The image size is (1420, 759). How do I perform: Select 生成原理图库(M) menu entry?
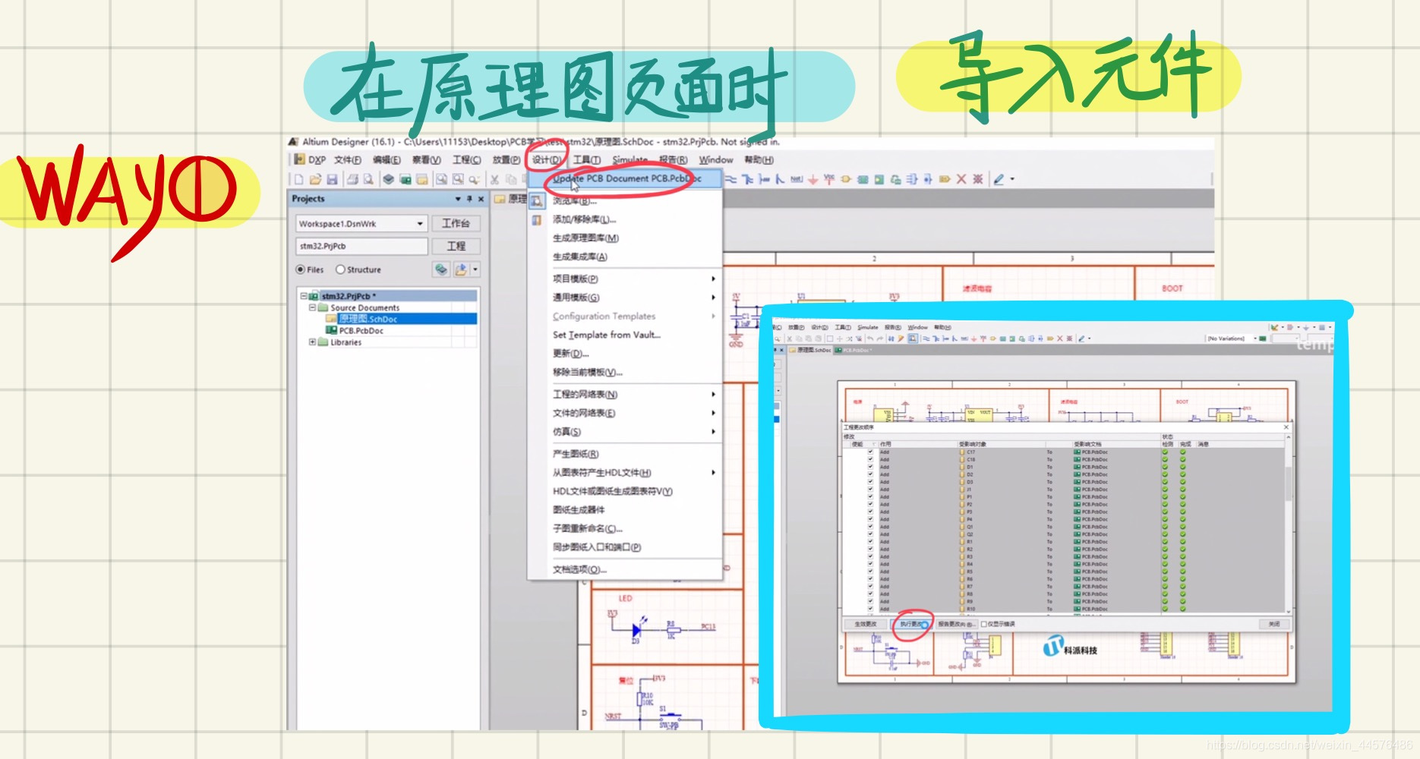[585, 238]
